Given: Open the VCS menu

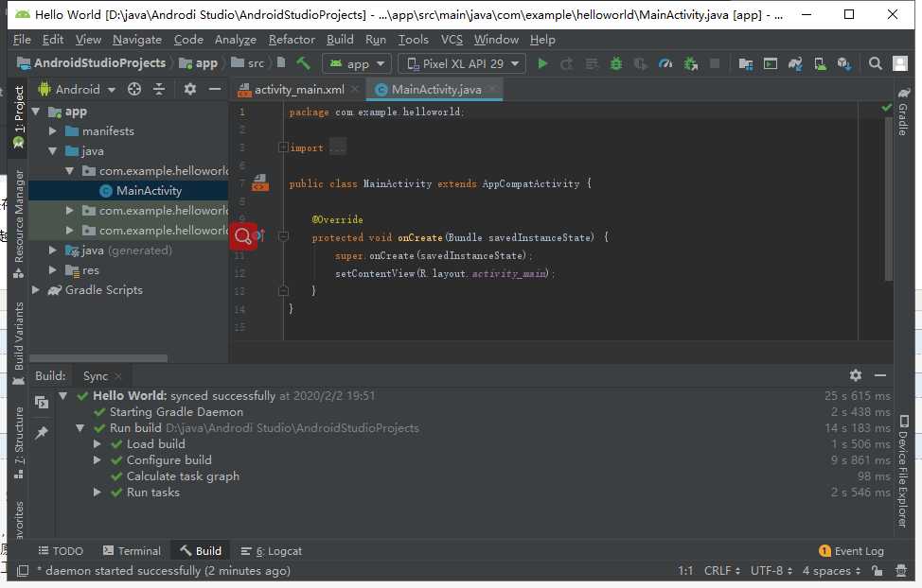Looking at the screenshot, I should (452, 40).
